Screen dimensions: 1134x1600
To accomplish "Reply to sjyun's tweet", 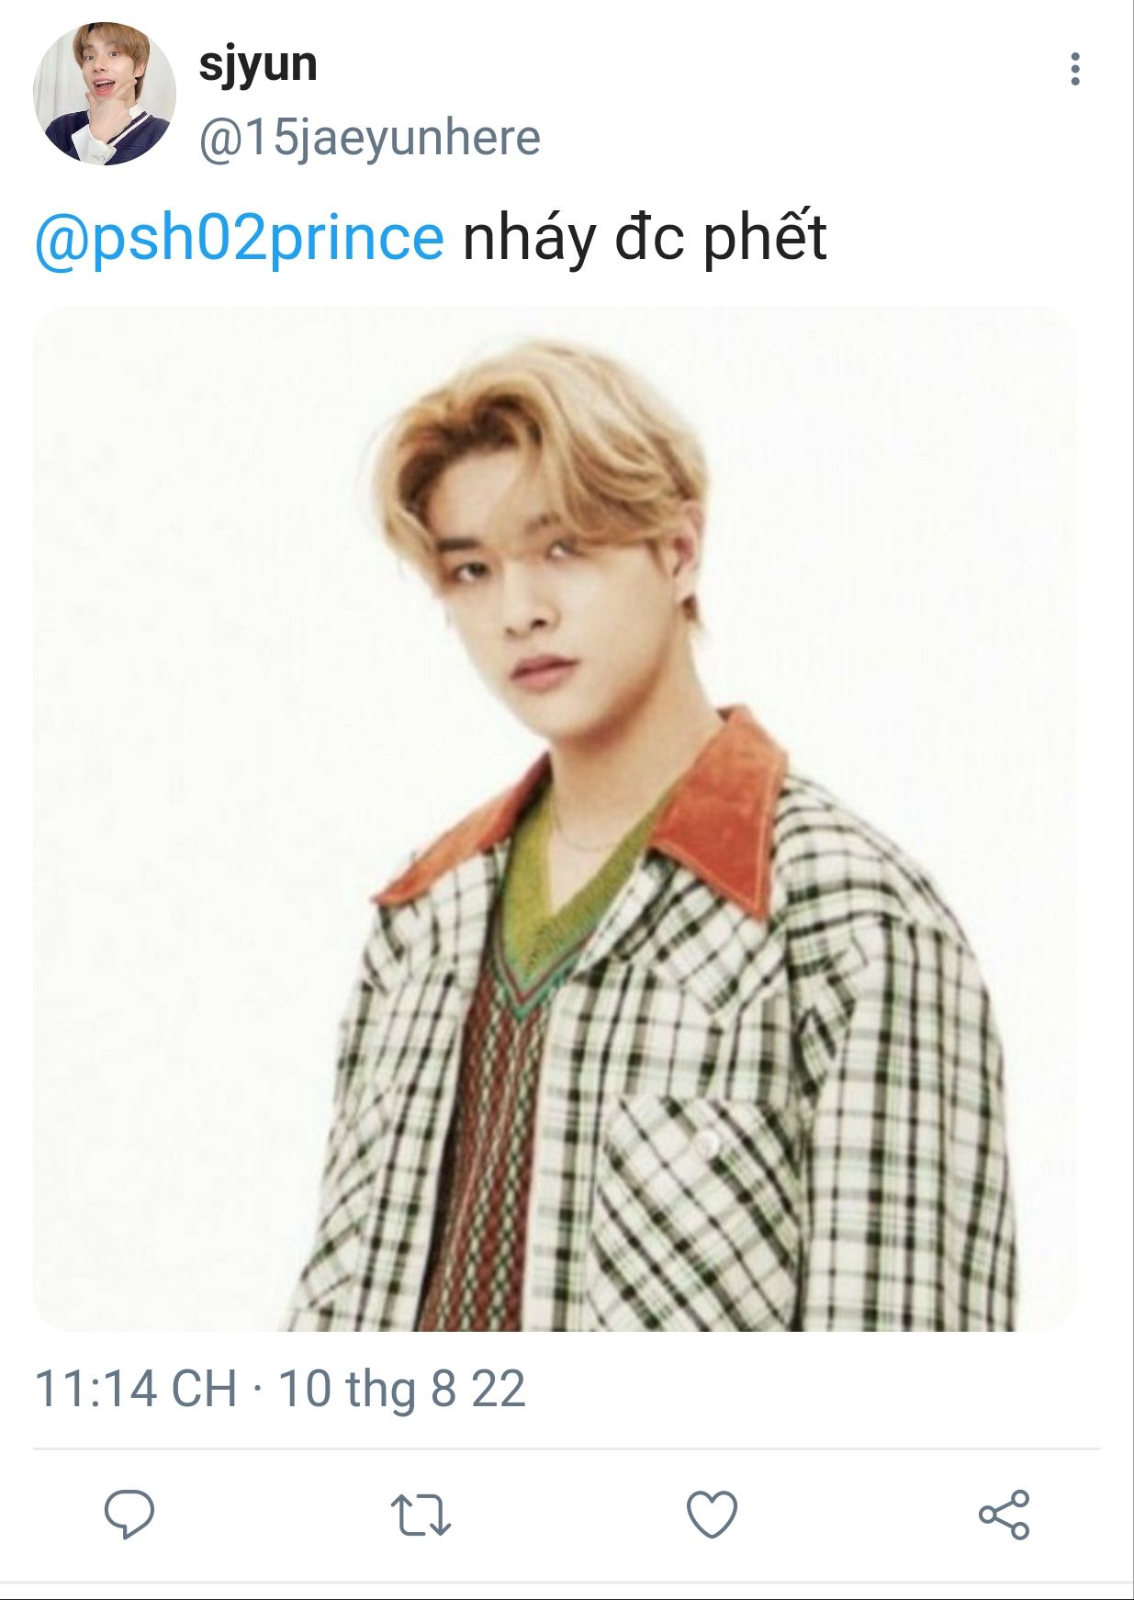I will point(129,1514).
